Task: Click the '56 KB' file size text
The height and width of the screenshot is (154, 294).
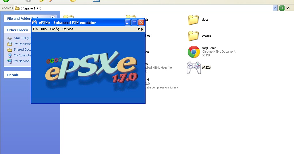Action: [x=206, y=55]
